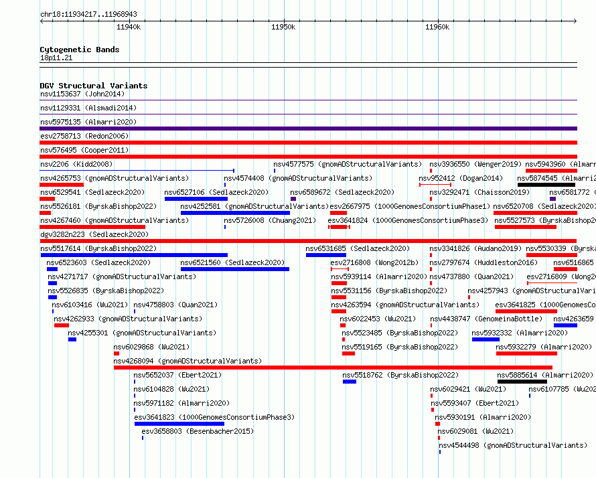
Task: Click nsv6029421 (Wu2021) label
Action: click(x=468, y=389)
